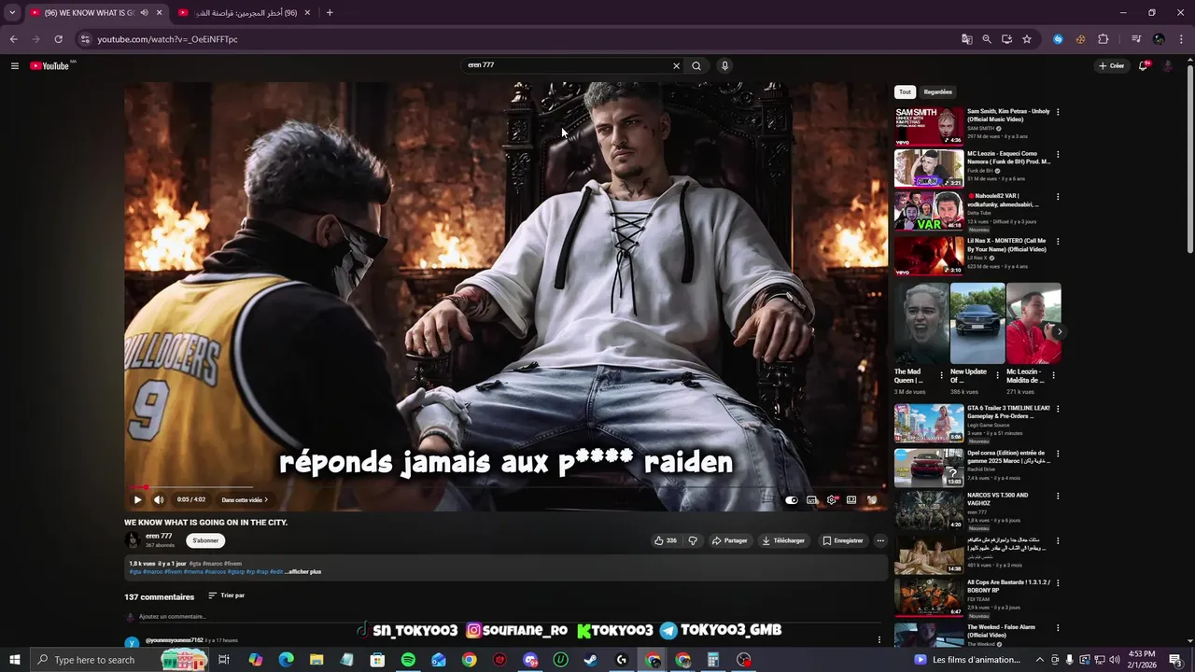This screenshot has height=672, width=1195.
Task: Open the Sam Smith Unholy video thumbnail
Action: pyautogui.click(x=929, y=126)
